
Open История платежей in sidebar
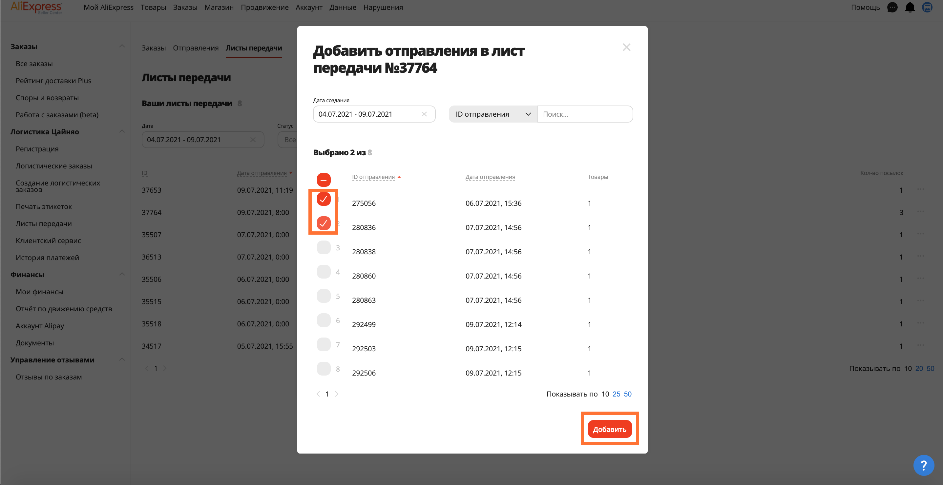coord(47,258)
